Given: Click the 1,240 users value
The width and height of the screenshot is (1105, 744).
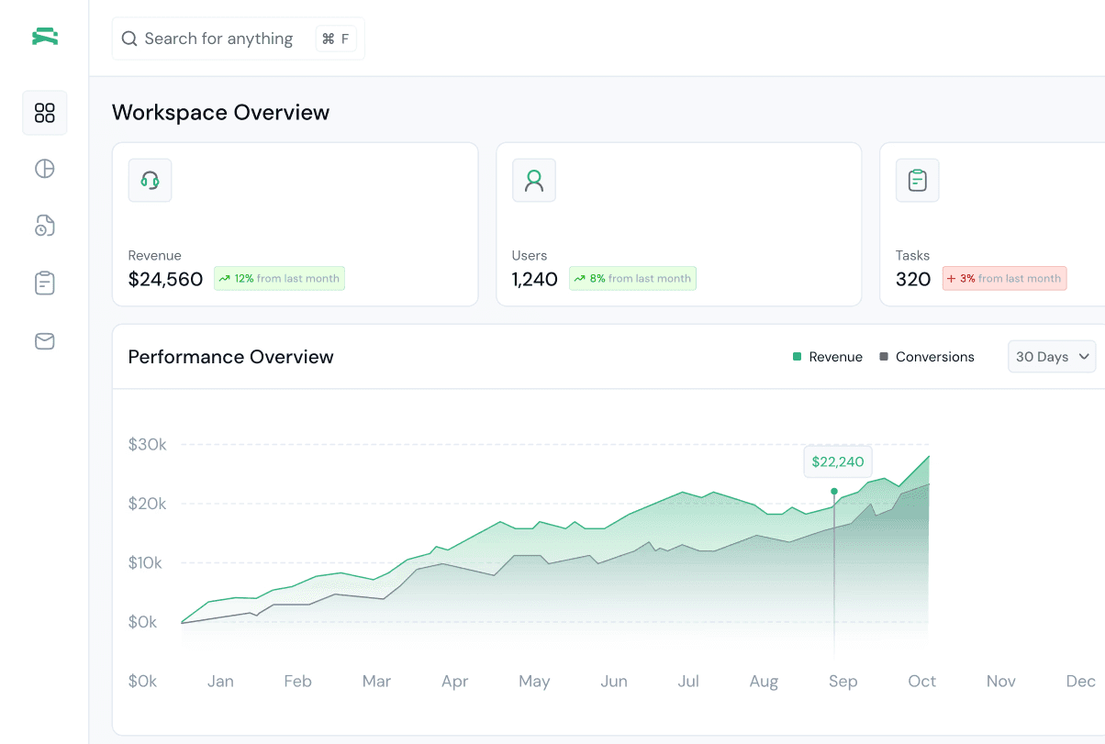Looking at the screenshot, I should point(535,280).
